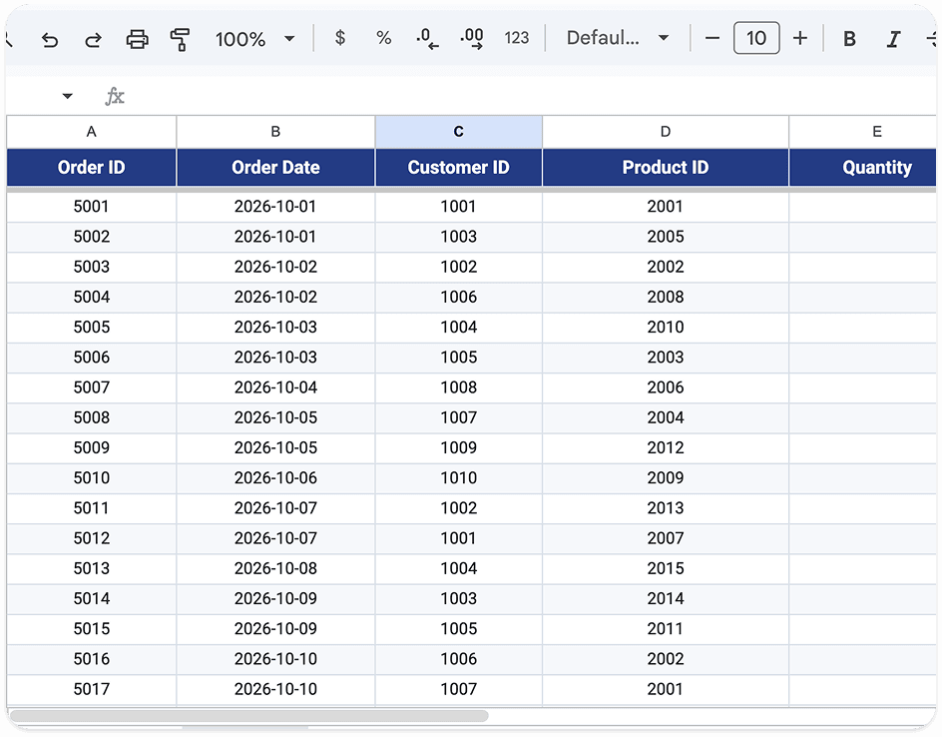Increase decimal places icon
The height and width of the screenshot is (737, 942).
pos(472,38)
